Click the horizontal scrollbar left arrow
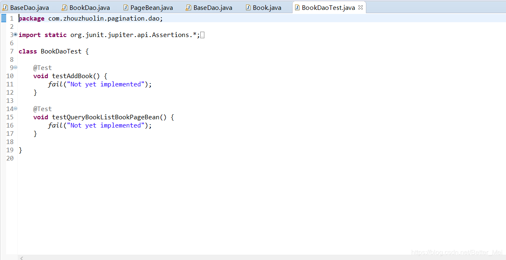The image size is (506, 260). pyautogui.click(x=22, y=258)
